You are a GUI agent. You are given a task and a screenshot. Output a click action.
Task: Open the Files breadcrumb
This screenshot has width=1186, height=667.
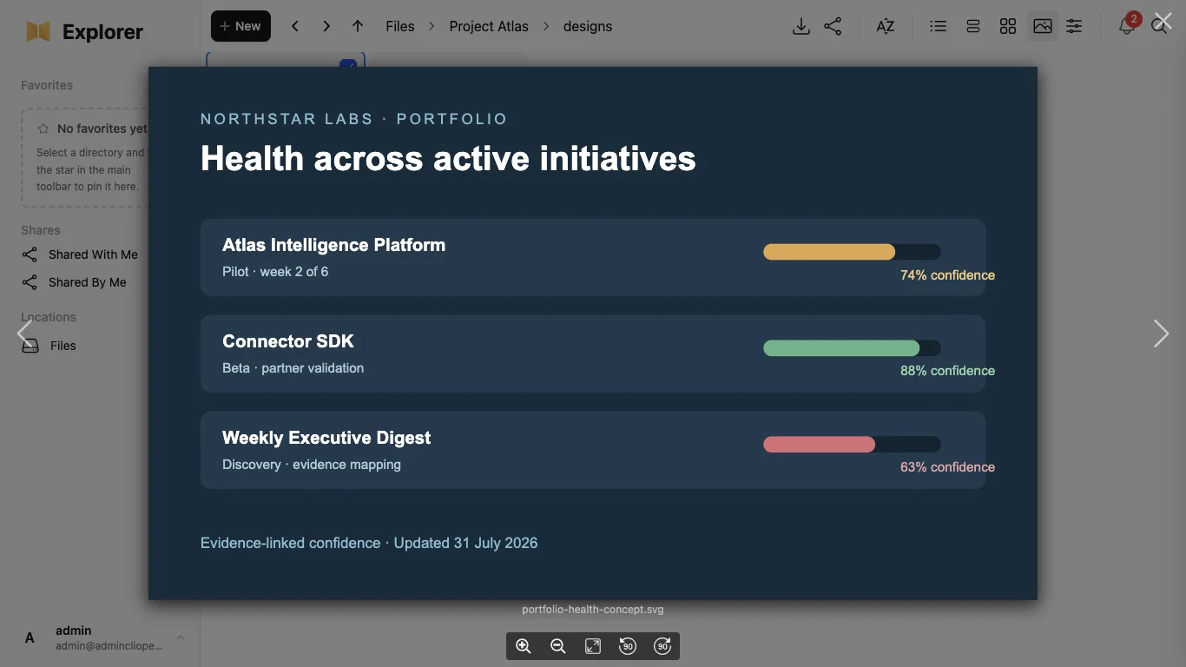pos(400,26)
